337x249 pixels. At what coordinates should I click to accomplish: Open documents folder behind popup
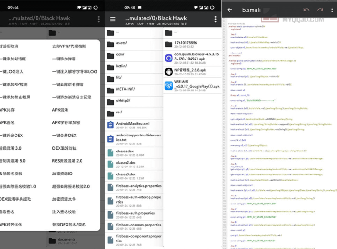(x=75, y=241)
